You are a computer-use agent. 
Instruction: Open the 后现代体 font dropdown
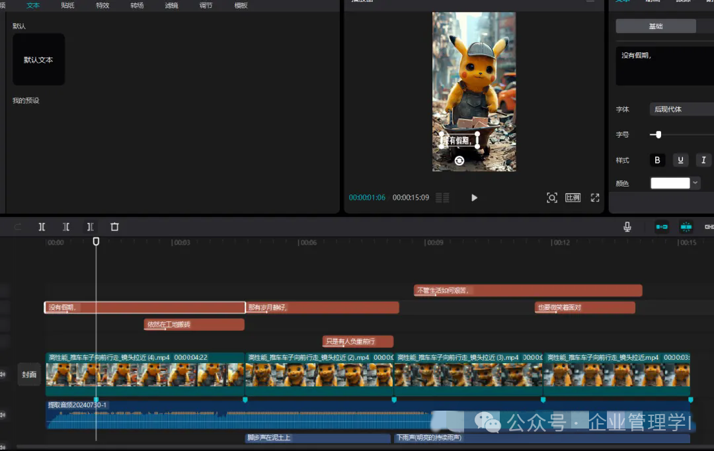point(682,109)
